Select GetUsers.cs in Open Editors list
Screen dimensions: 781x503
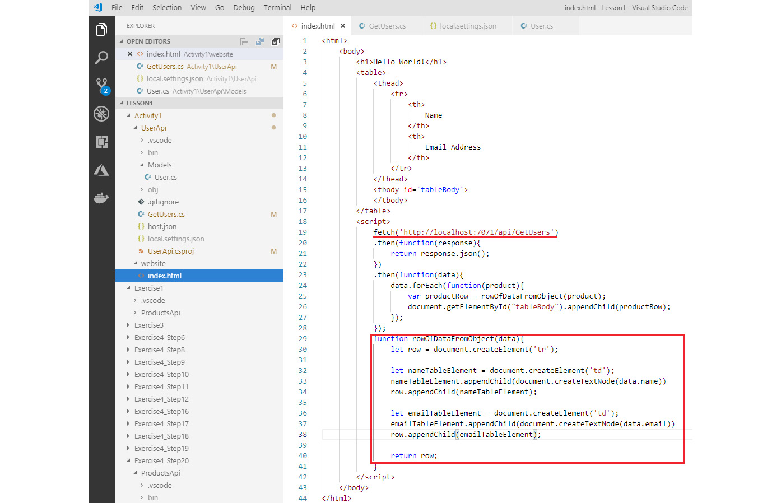199,66
